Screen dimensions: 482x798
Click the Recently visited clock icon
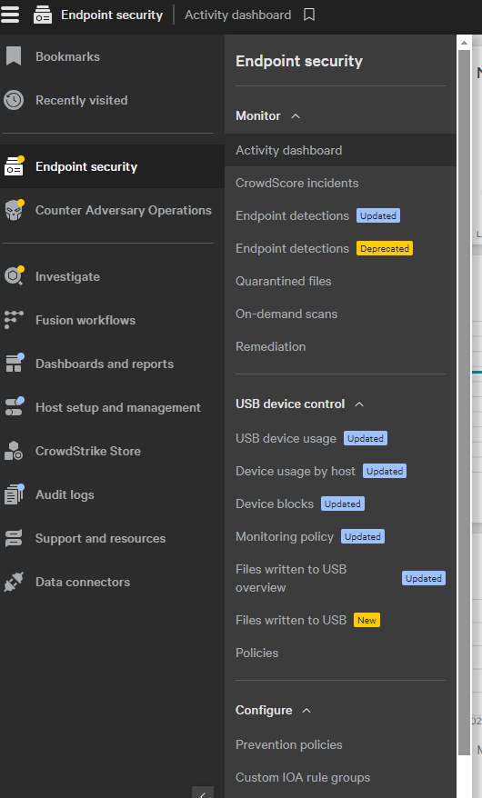point(14,100)
